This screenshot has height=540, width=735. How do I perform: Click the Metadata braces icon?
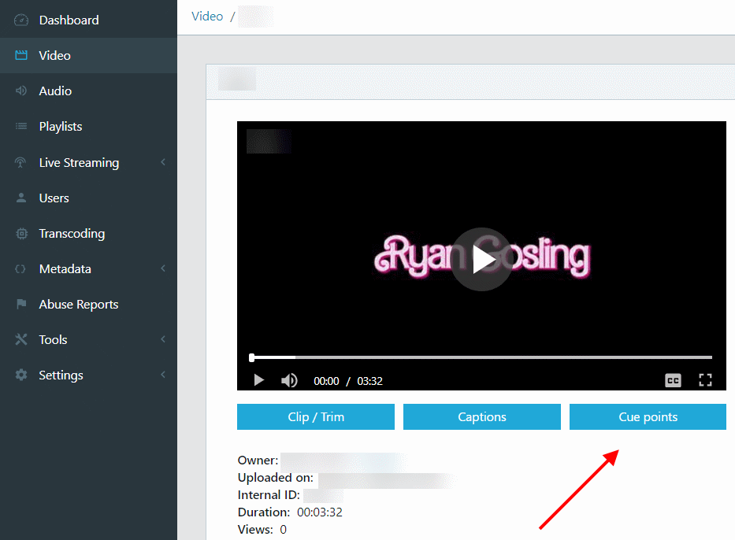tap(20, 269)
